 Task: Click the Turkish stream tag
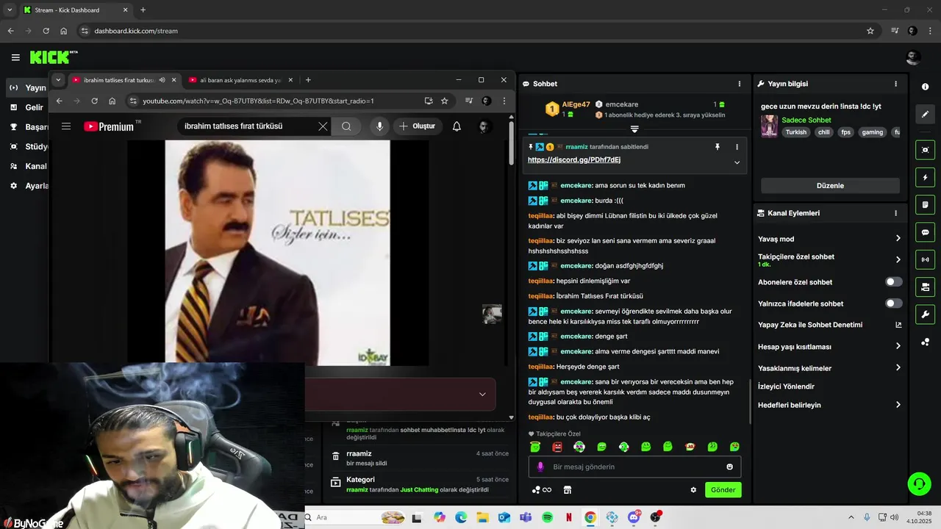coord(796,132)
